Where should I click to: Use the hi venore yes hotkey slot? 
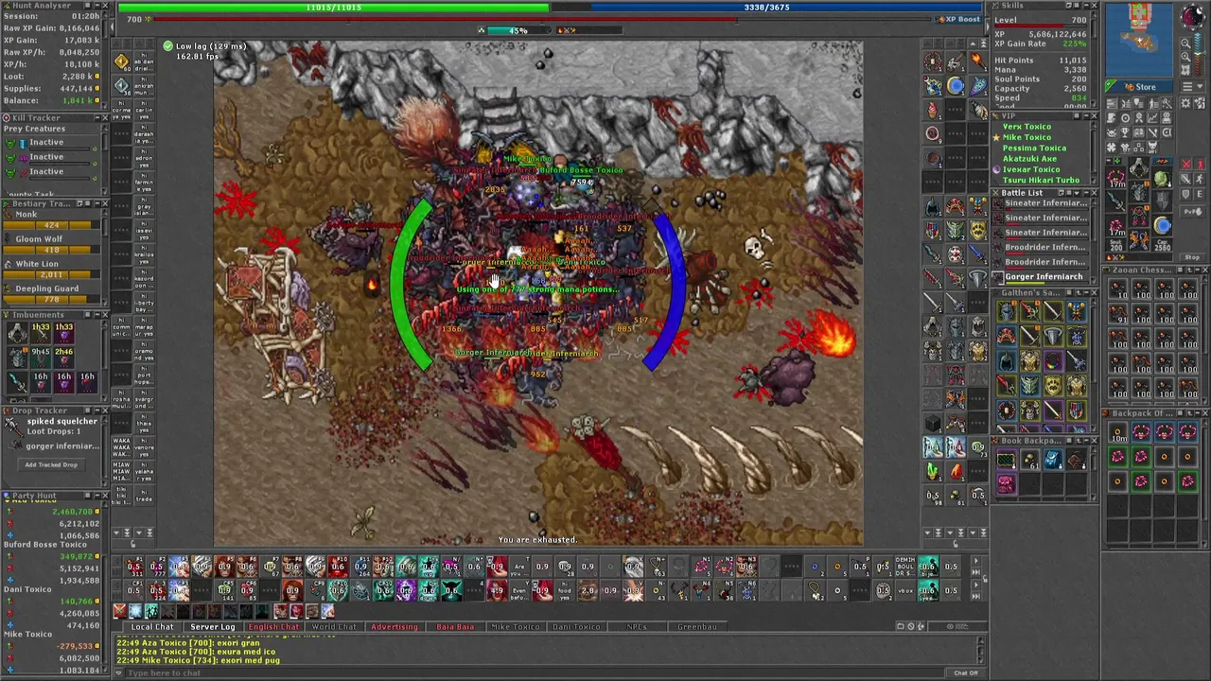click(x=144, y=447)
